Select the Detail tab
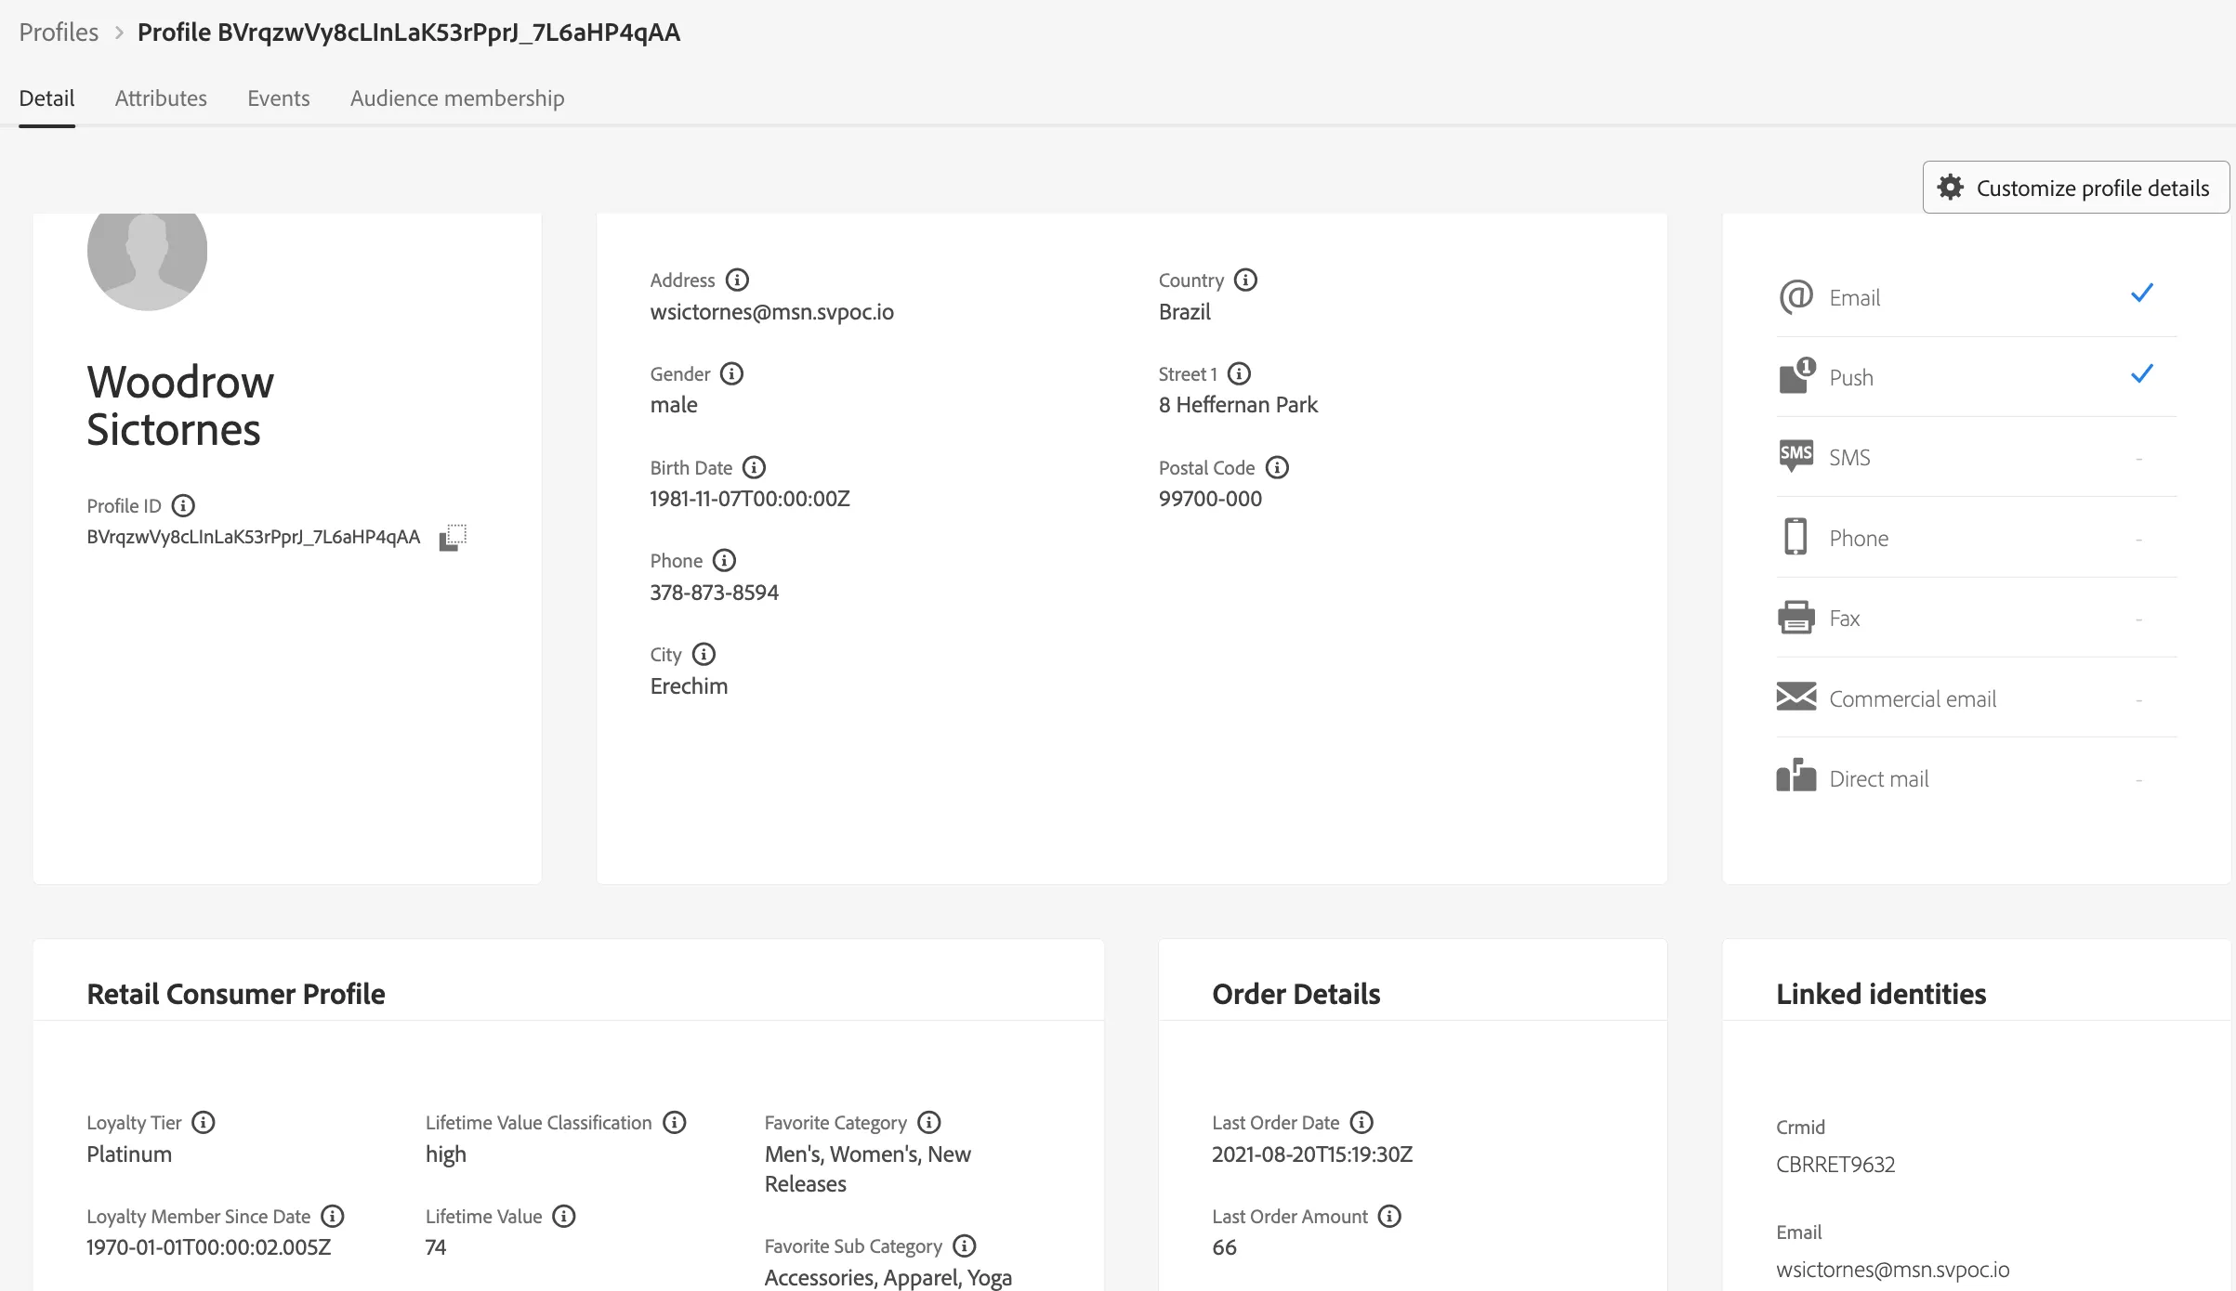This screenshot has width=2236, height=1291. pos(46,98)
